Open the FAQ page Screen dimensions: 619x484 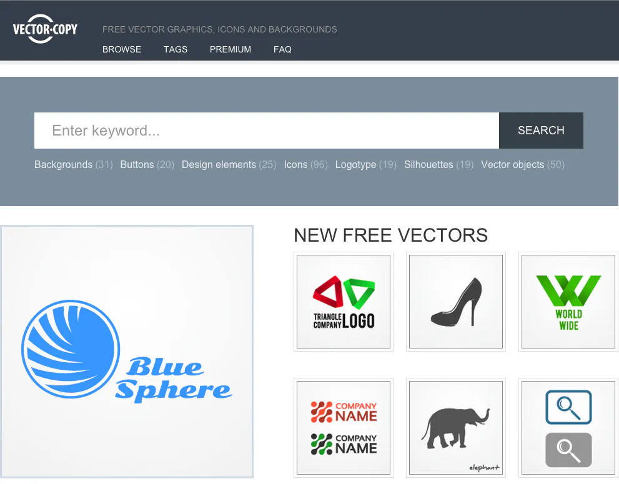(282, 49)
